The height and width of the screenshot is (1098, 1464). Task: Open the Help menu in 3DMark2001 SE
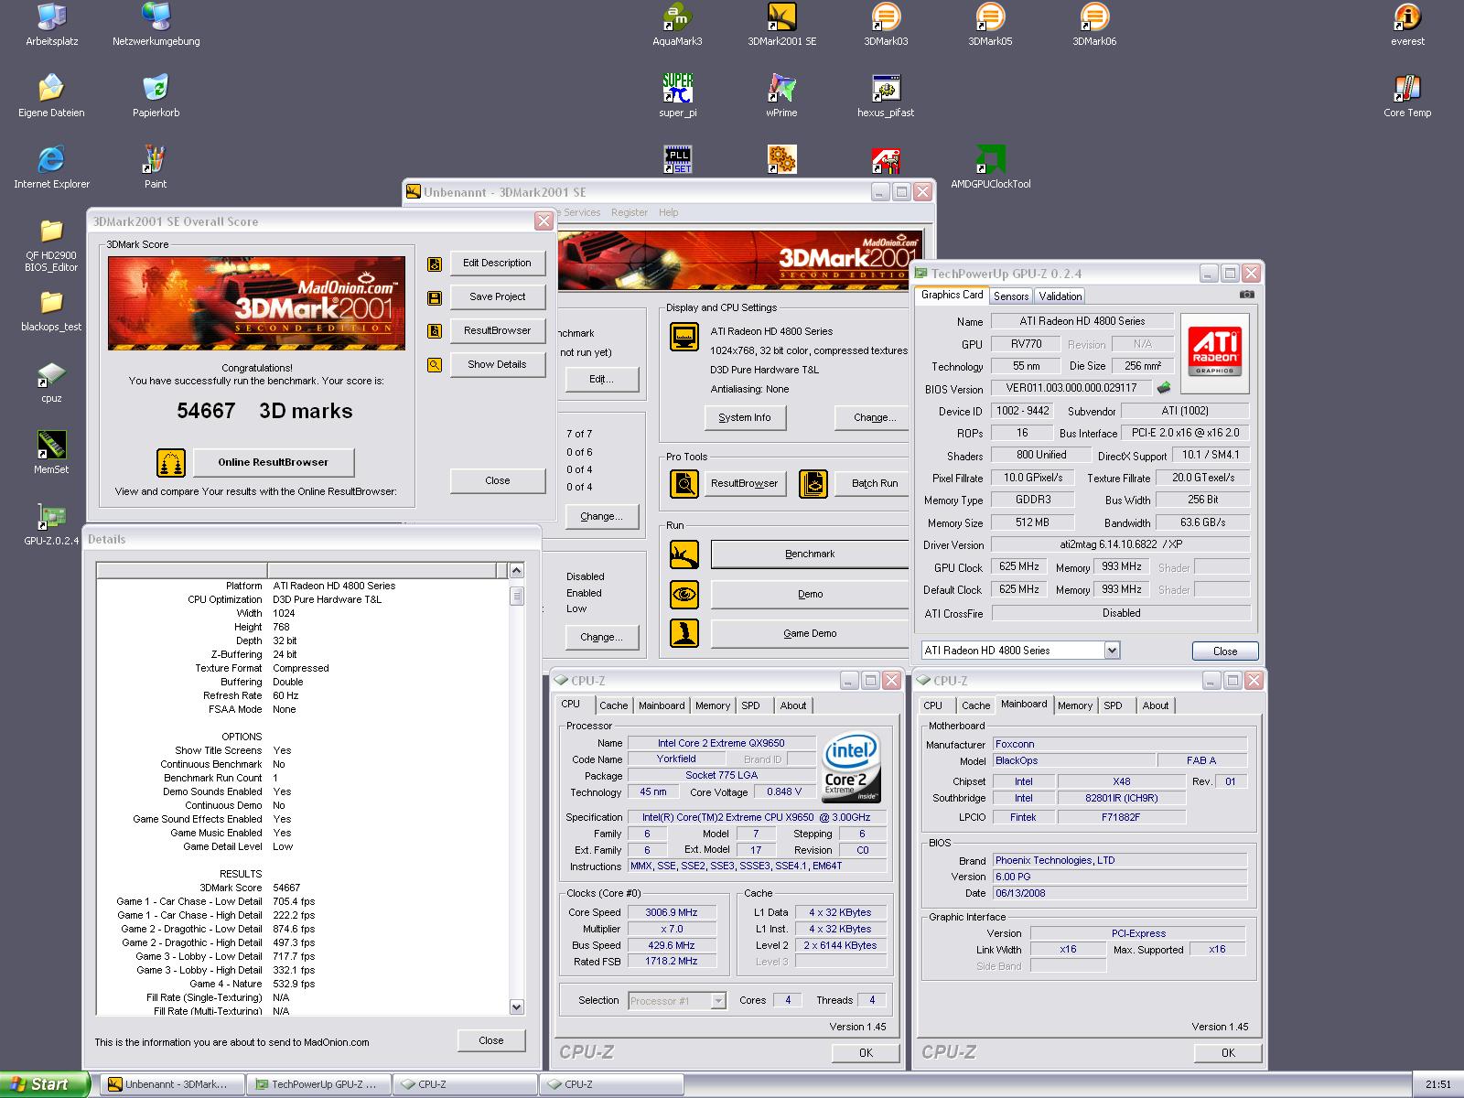point(669,212)
